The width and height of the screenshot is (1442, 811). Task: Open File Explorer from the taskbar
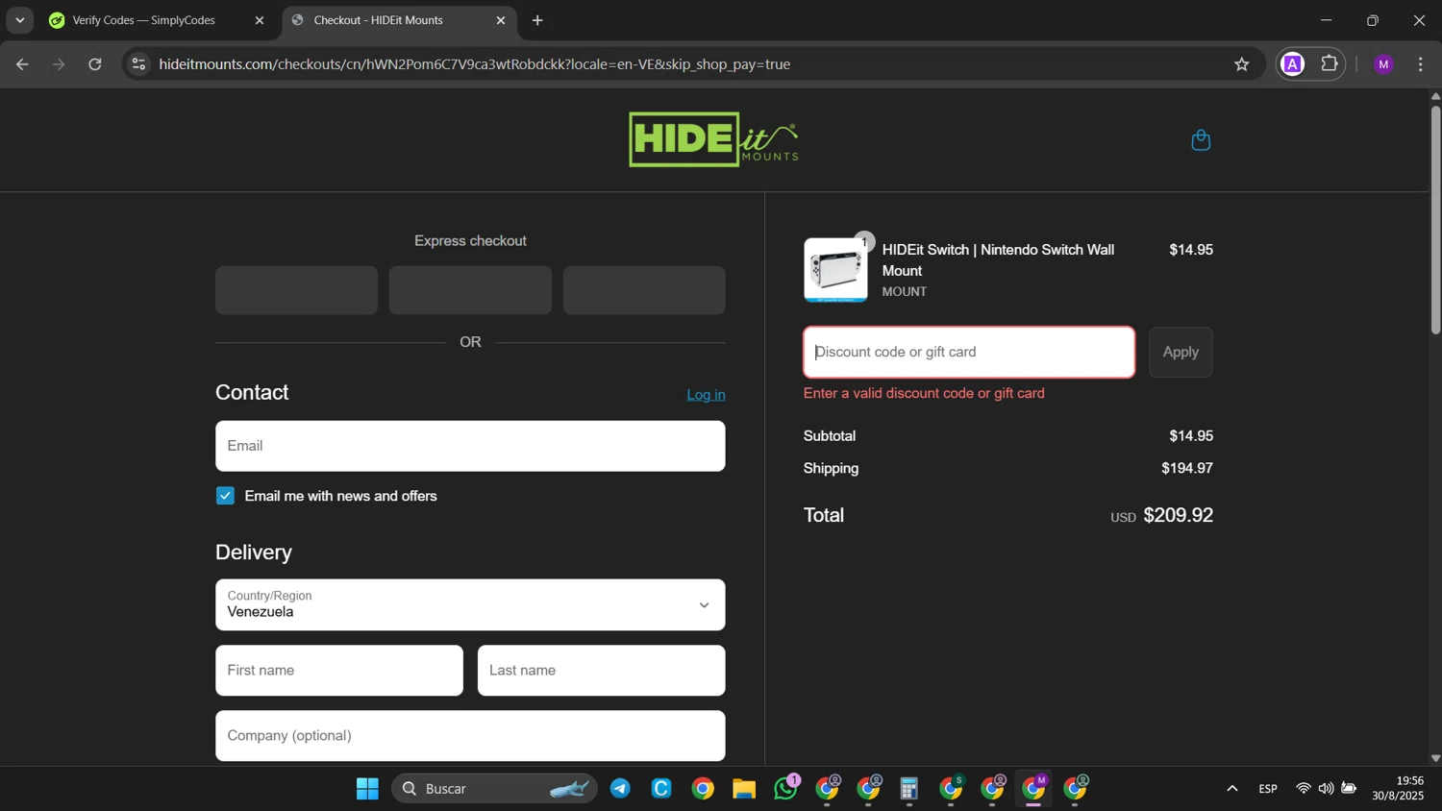click(x=744, y=789)
